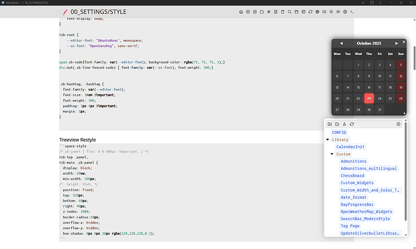416x249 pixels.
Task: Go to the home page icon
Action: pos(241,12)
